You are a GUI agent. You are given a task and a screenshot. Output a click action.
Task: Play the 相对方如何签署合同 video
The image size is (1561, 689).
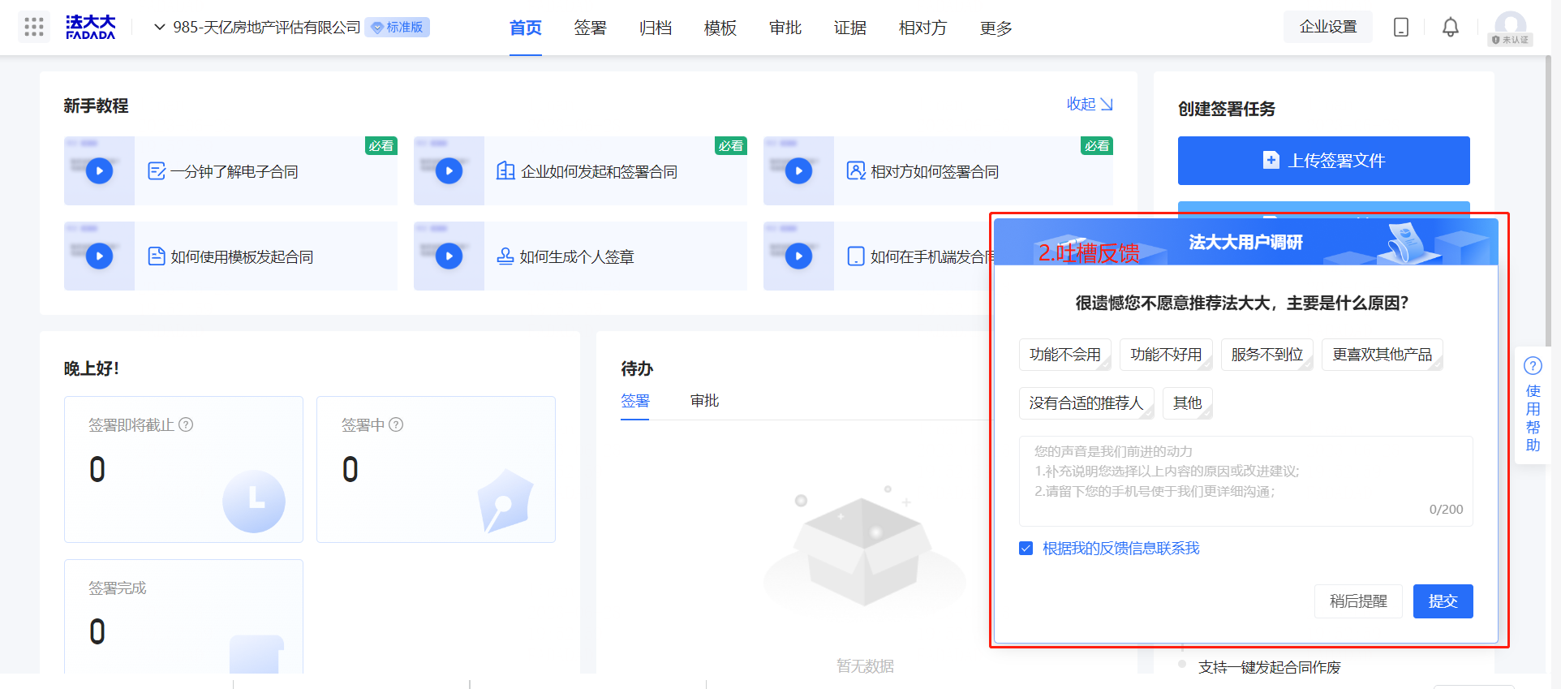(799, 170)
